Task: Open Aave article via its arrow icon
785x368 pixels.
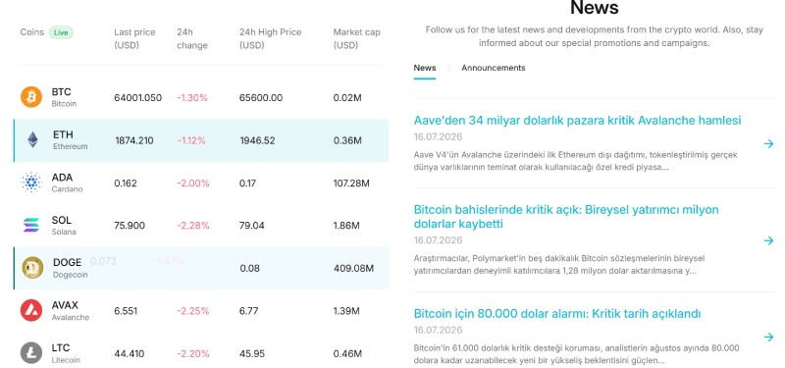Action: 768,143
